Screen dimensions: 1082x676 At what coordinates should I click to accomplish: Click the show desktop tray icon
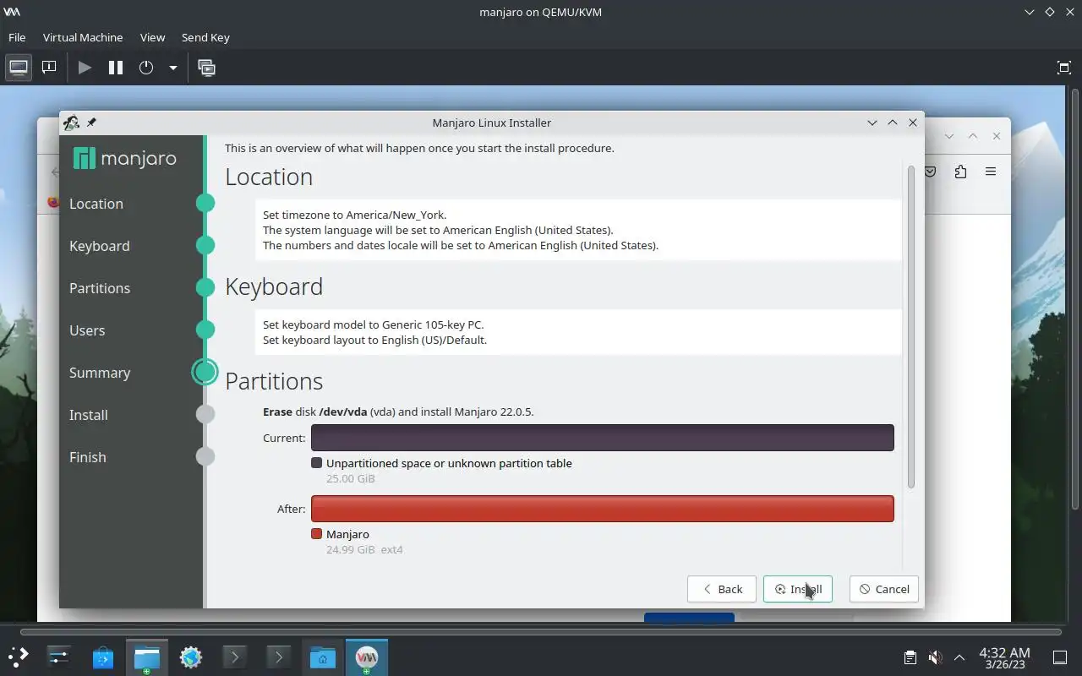(x=1059, y=657)
